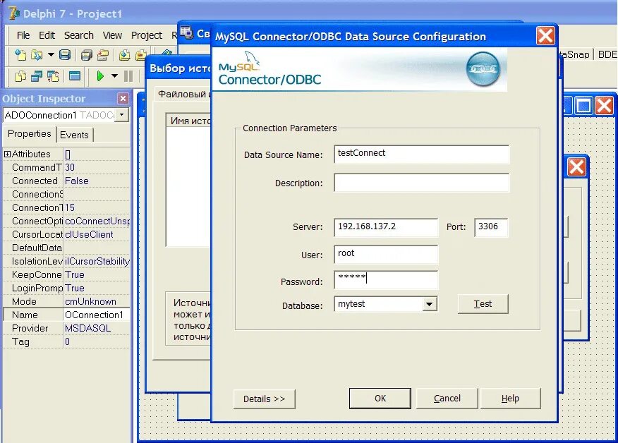618x443 pixels.
Task: Open the ADOConnection1 component selector dropdown
Action: click(123, 115)
